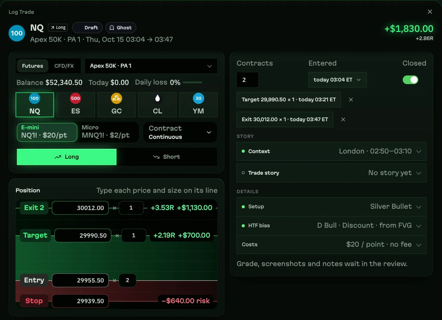Toggle the Ghost trade pill
442x320 pixels.
tap(121, 28)
